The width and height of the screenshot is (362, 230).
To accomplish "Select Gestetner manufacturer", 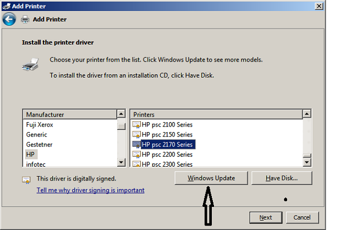I will (39, 145).
